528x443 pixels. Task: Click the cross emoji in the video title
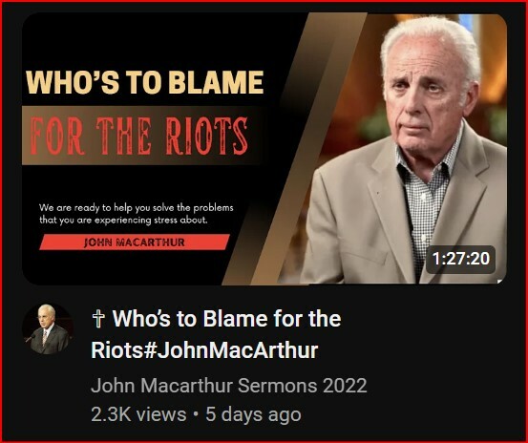(x=98, y=319)
